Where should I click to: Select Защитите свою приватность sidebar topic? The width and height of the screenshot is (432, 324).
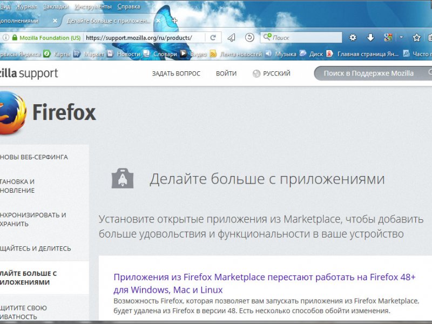point(23,312)
